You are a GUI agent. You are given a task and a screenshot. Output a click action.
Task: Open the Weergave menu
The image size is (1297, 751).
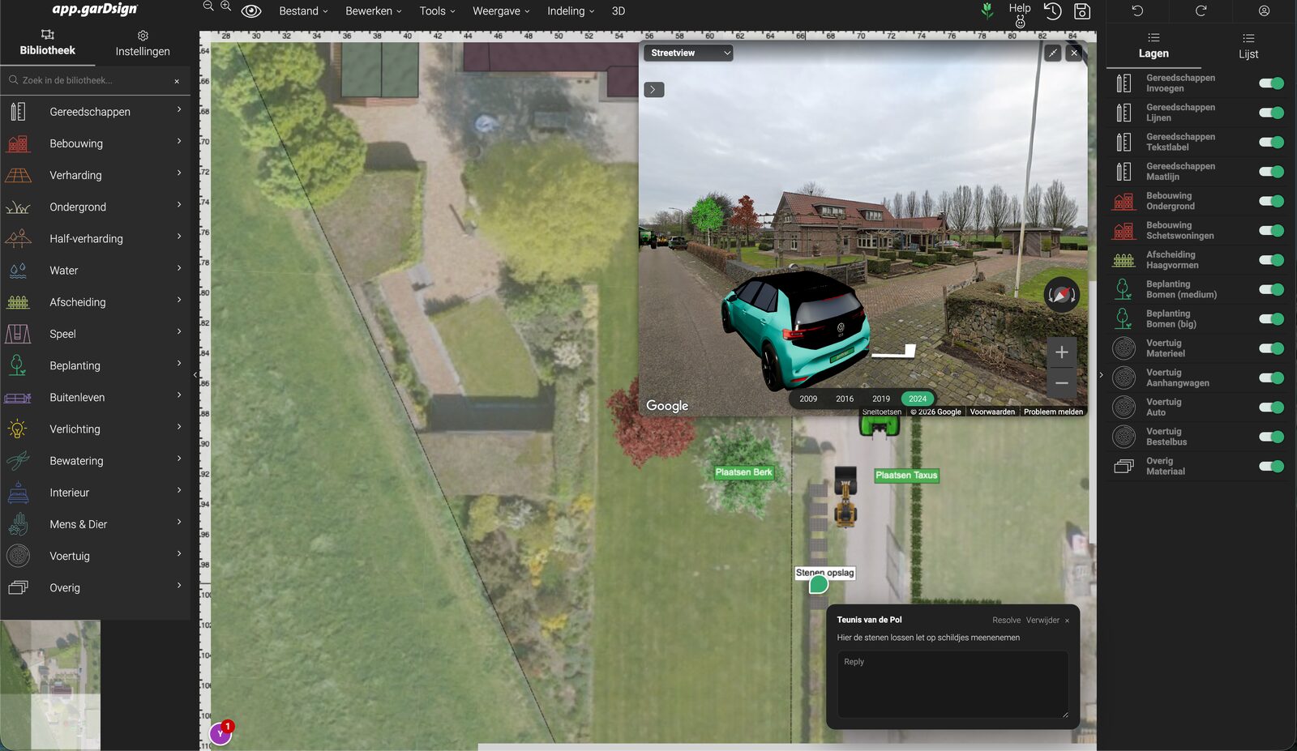tap(501, 11)
